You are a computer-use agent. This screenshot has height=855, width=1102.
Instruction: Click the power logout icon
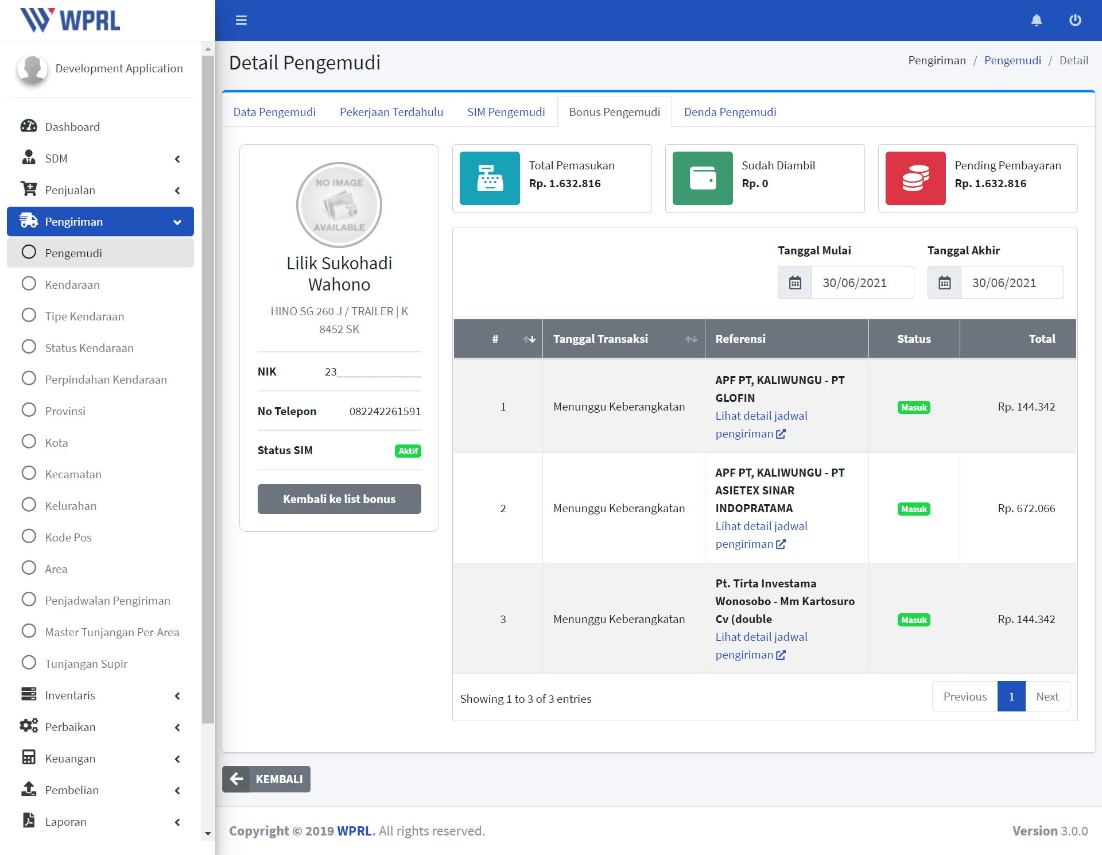point(1075,20)
